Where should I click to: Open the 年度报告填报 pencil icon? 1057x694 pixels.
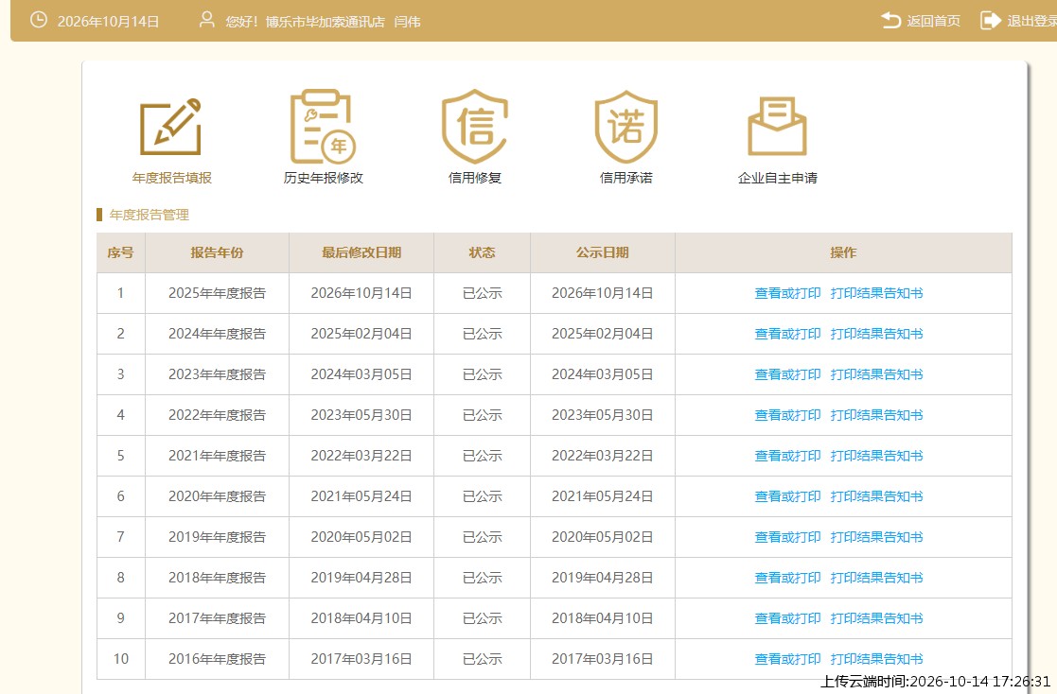(170, 127)
